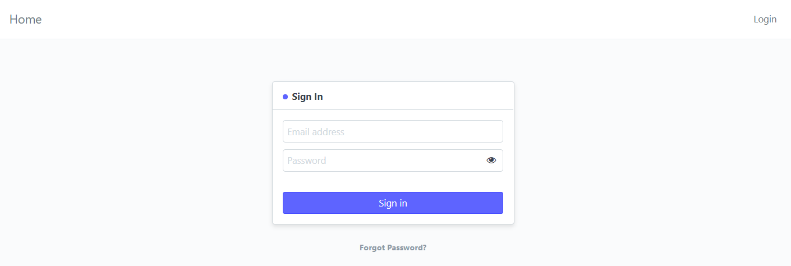Click the bullet marker in the card header
This screenshot has width=791, height=266.
[x=285, y=97]
